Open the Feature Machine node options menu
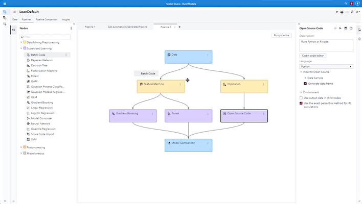Viewport: 362px width, 204px height. click(x=180, y=84)
